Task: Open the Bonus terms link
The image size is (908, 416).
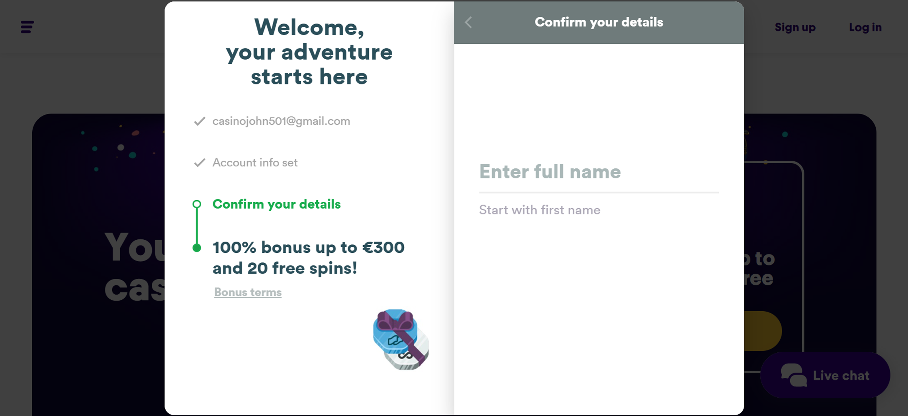Action: pos(248,292)
